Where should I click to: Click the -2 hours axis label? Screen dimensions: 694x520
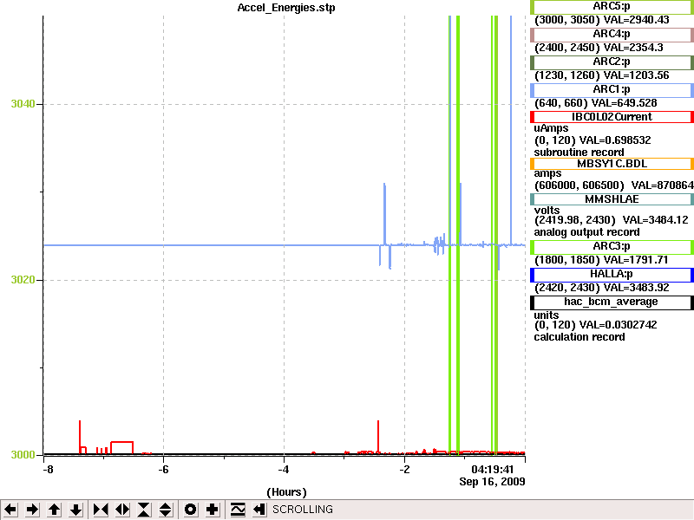(x=404, y=470)
